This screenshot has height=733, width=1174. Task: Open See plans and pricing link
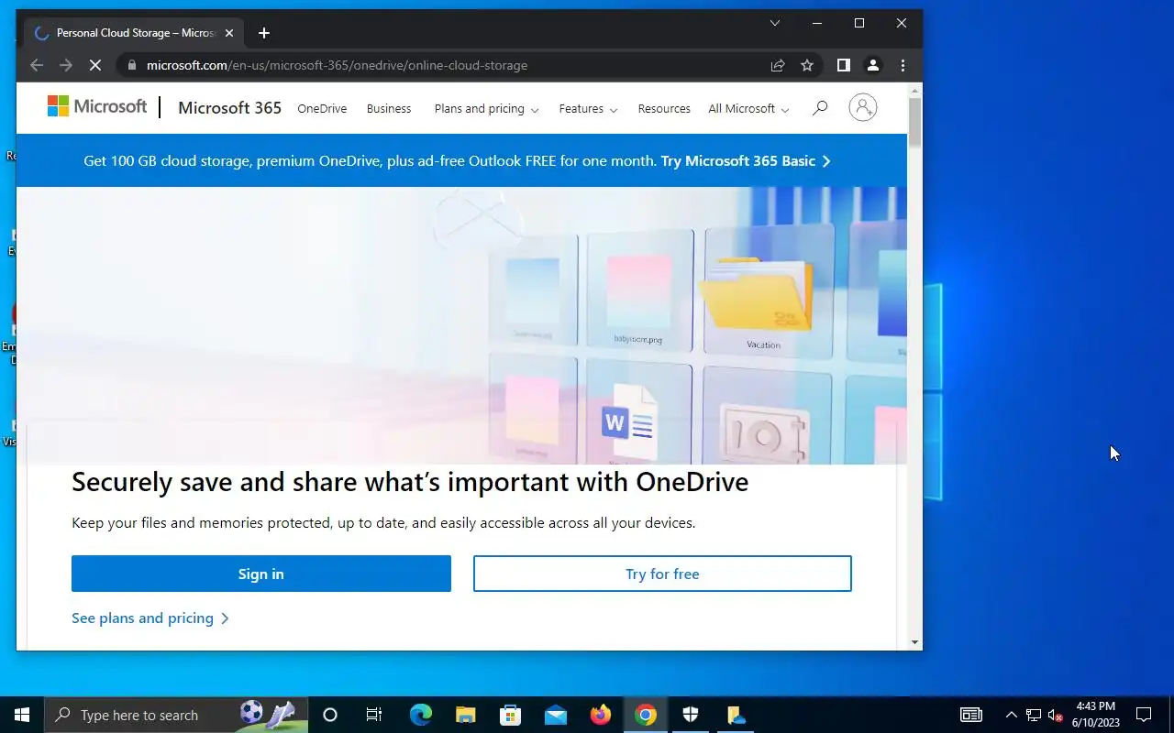click(x=150, y=618)
